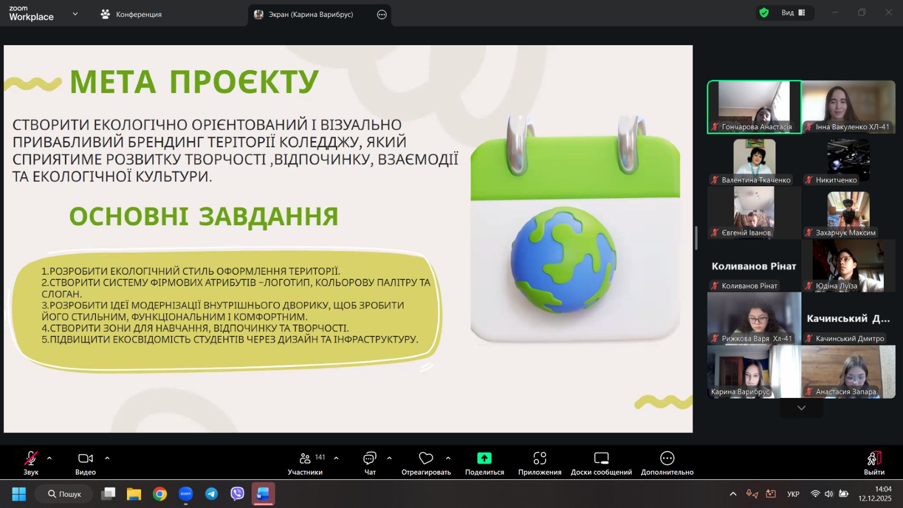Click the green Поделиться share screen icon
Screen dimensions: 903x508
[484, 458]
